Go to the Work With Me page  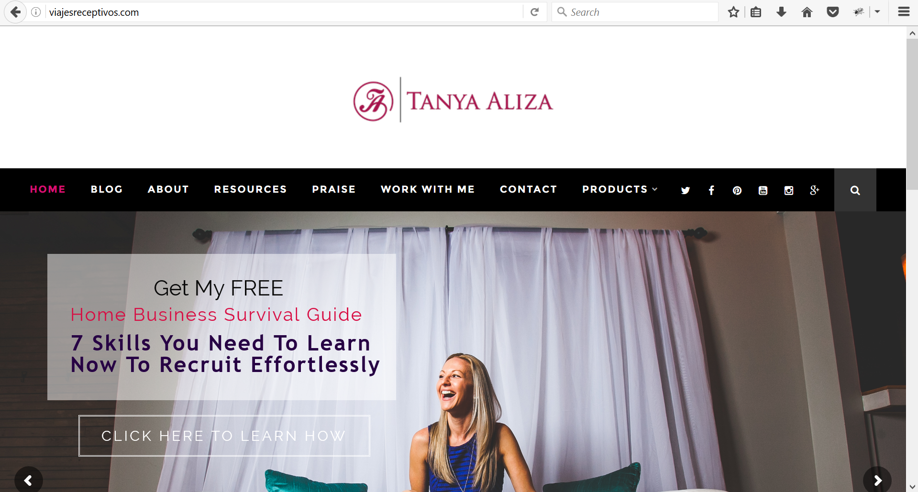[x=428, y=189]
